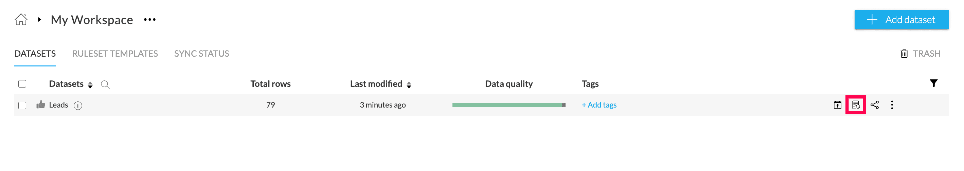This screenshot has height=171, width=964.
Task: Check the Leads row checkbox
Action: 22,106
